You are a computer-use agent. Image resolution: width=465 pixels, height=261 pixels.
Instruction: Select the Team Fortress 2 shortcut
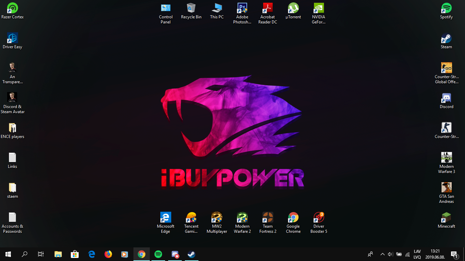coord(268,223)
